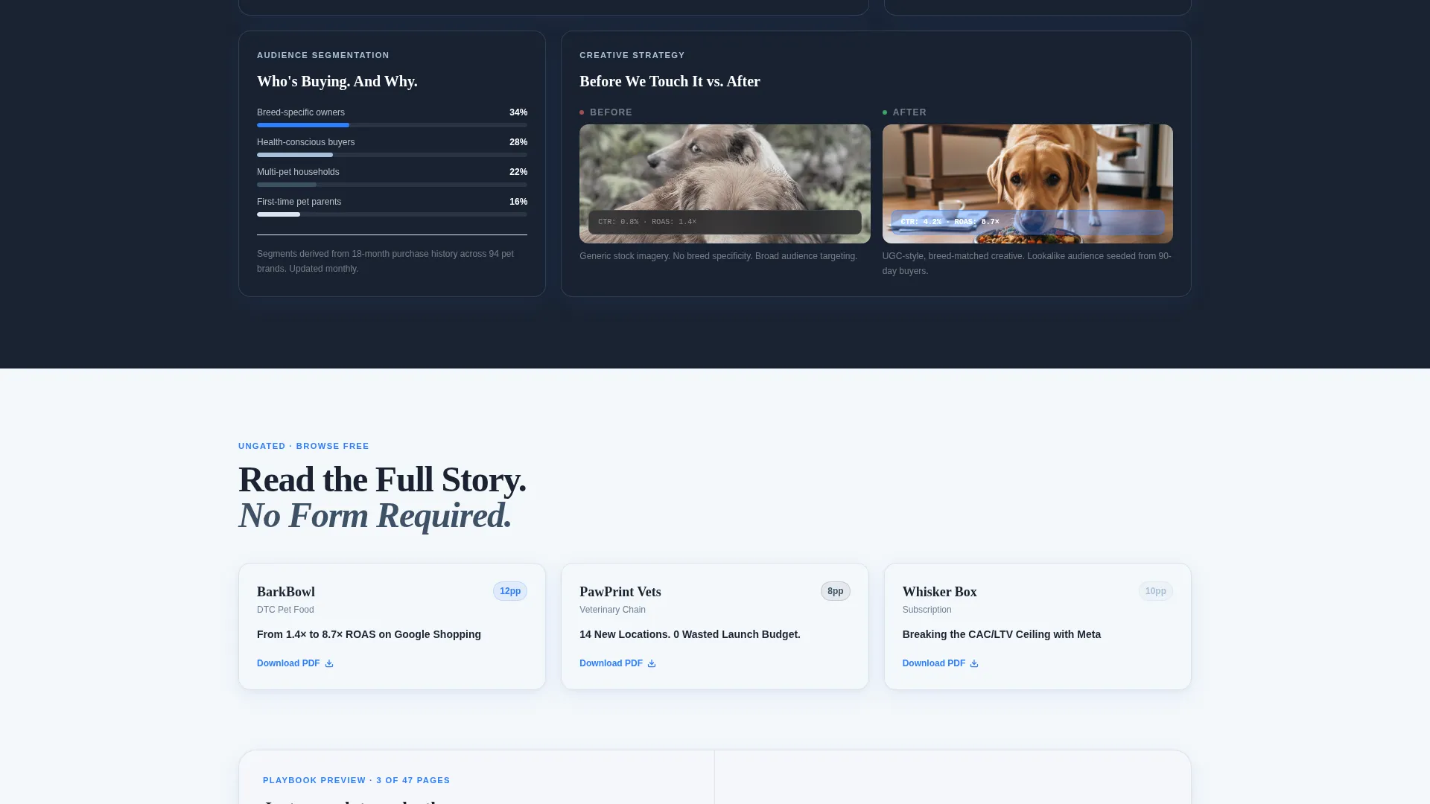Click the 8pp badge on PawPrint Vets card
Viewport: 1430px width, 804px height.
836,591
